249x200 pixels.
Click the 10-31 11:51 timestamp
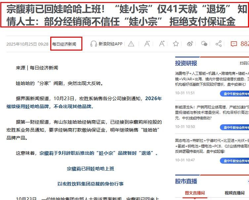coord(185,93)
